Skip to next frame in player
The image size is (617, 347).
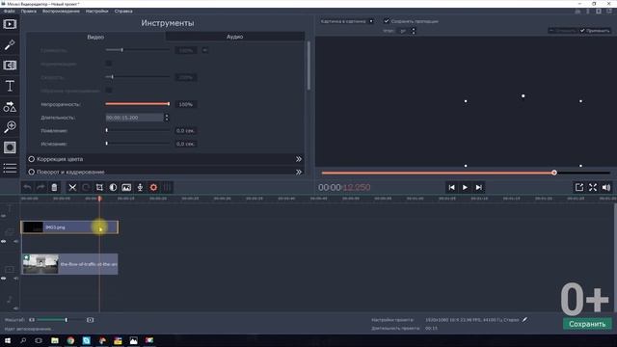[x=478, y=188]
